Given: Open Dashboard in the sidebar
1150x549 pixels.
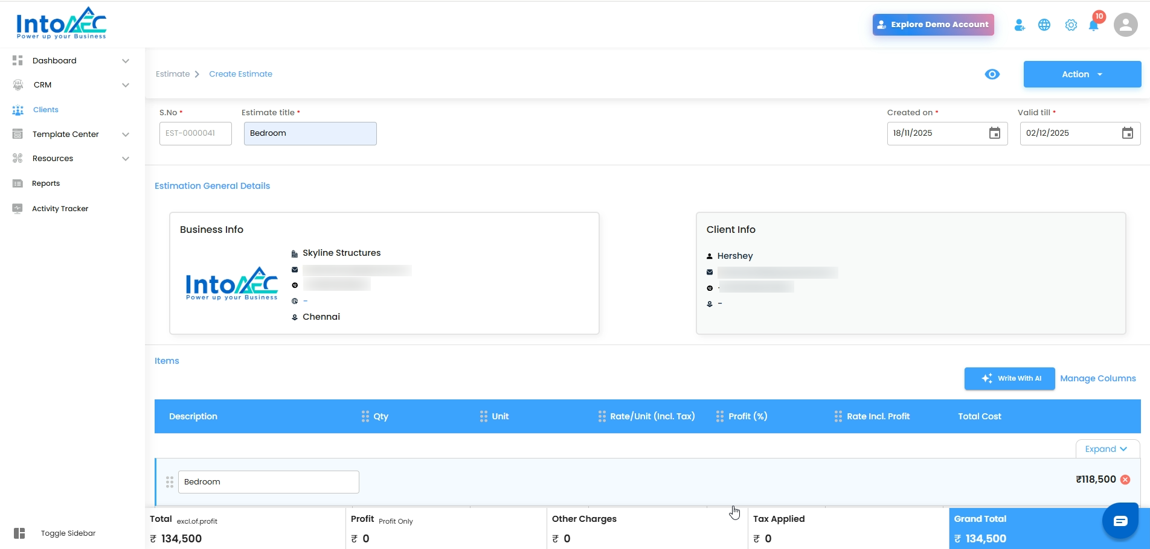Looking at the screenshot, I should (54, 60).
